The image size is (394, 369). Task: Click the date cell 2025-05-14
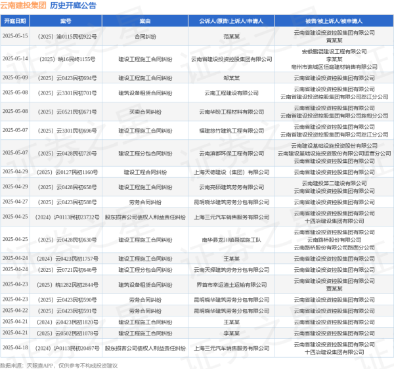pos(15,59)
